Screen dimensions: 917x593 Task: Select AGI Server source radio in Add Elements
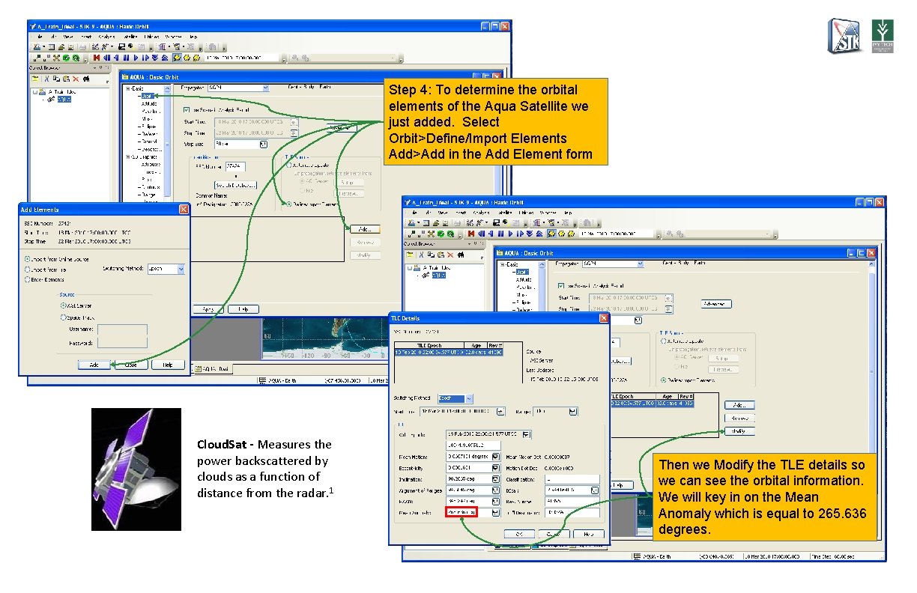point(63,305)
